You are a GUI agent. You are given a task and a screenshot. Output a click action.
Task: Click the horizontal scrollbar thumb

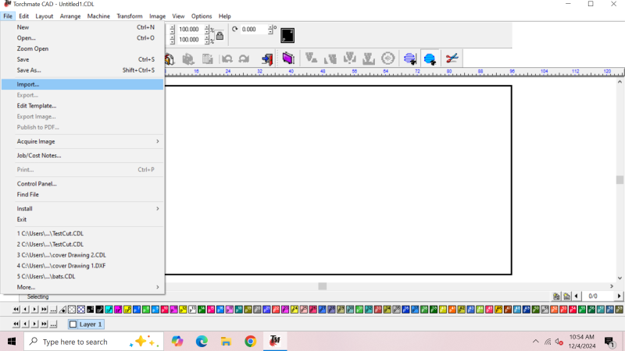pyautogui.click(x=323, y=286)
